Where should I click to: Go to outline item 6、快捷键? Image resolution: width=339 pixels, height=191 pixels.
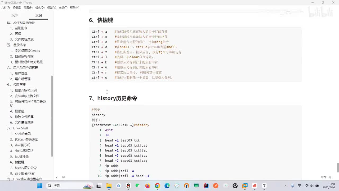[17, 162]
